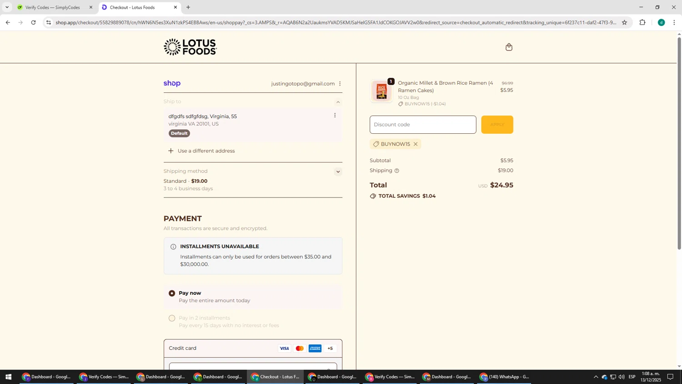This screenshot has height=384, width=682.
Task: Click the Shop pay logo
Action: (172, 83)
